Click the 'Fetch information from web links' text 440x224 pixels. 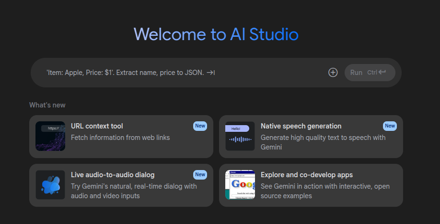pyautogui.click(x=120, y=138)
